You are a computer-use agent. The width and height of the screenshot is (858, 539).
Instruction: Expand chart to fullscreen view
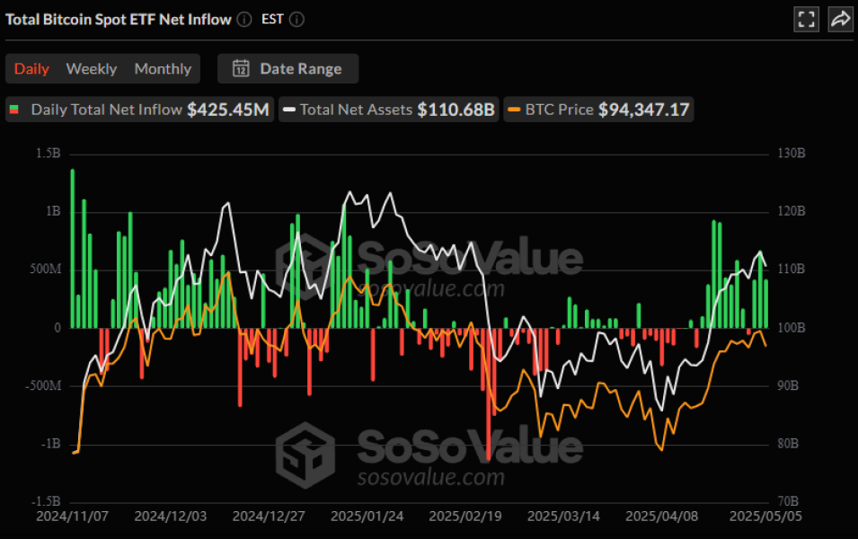pyautogui.click(x=807, y=19)
